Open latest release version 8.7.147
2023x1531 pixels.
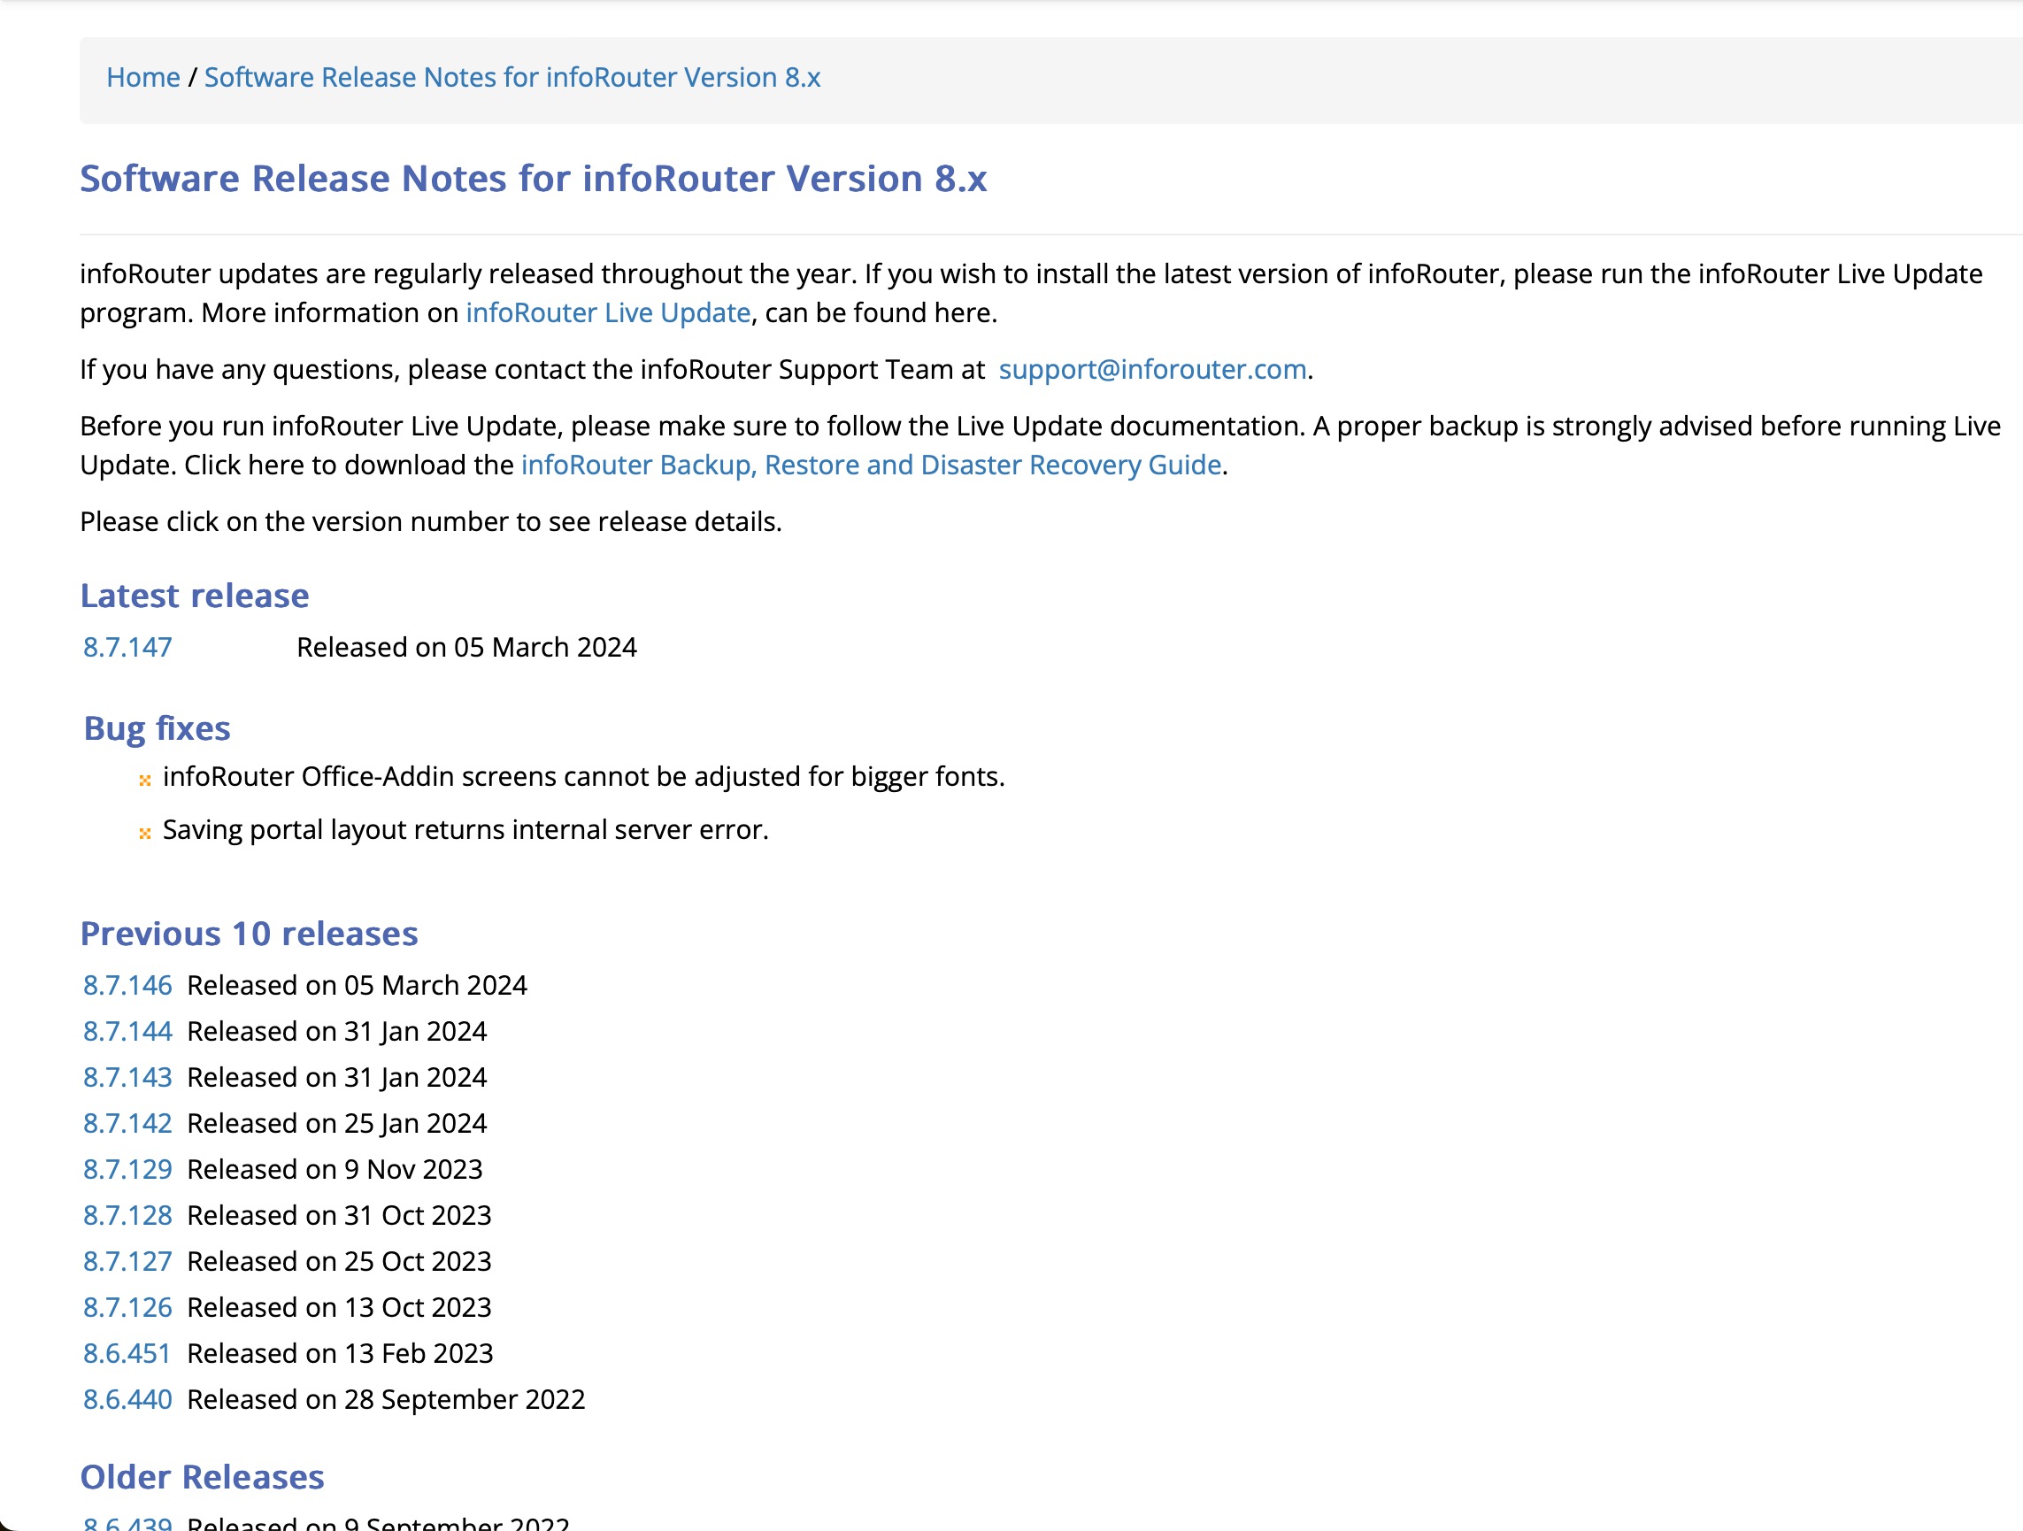(x=128, y=648)
